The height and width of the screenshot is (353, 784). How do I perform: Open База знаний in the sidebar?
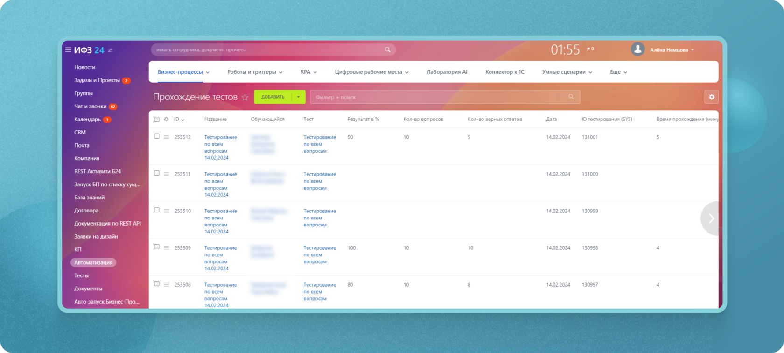[x=89, y=198]
